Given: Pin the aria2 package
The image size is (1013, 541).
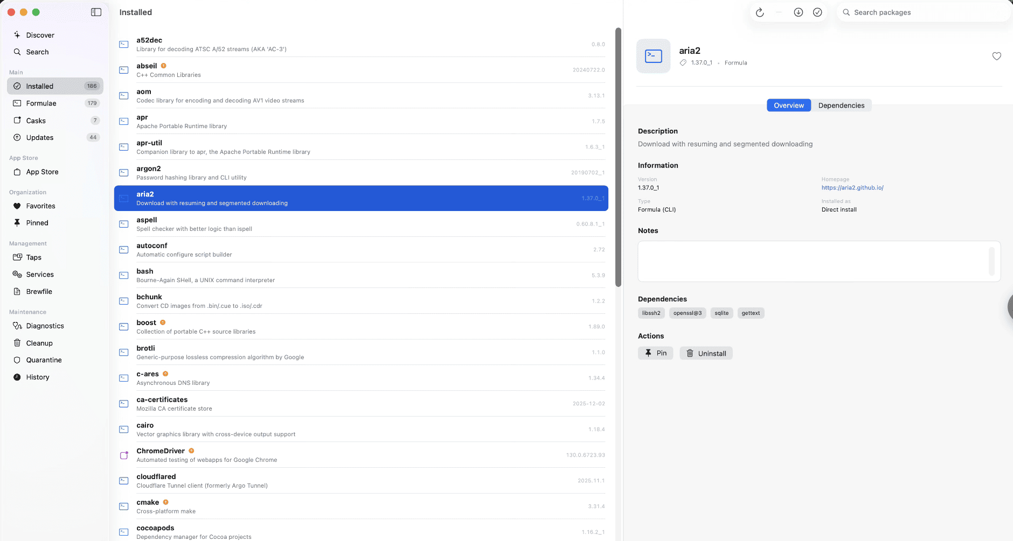Looking at the screenshot, I should [655, 353].
